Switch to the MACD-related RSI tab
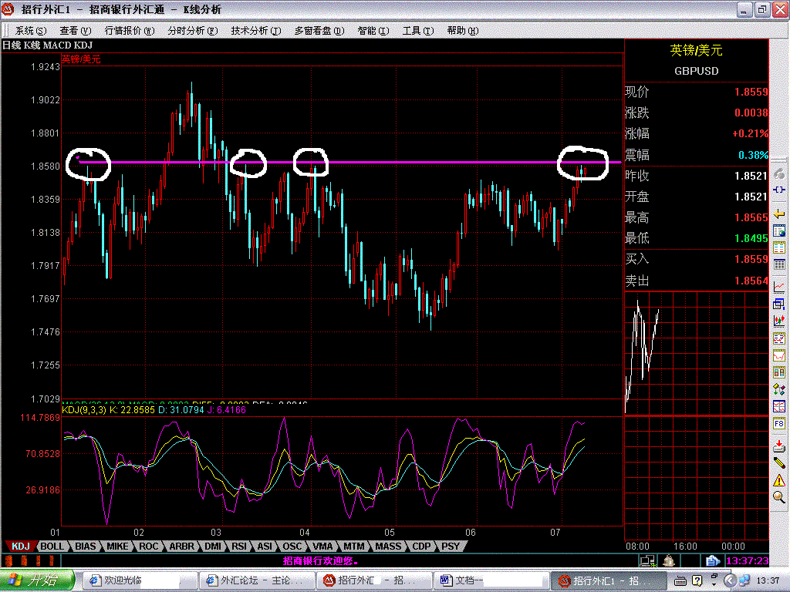790x592 pixels. [241, 546]
